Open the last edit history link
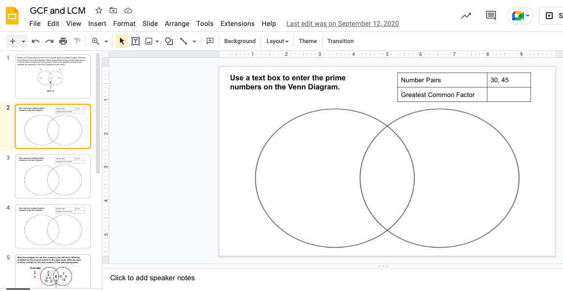Viewport: 563px width, 291px height. coord(342,24)
